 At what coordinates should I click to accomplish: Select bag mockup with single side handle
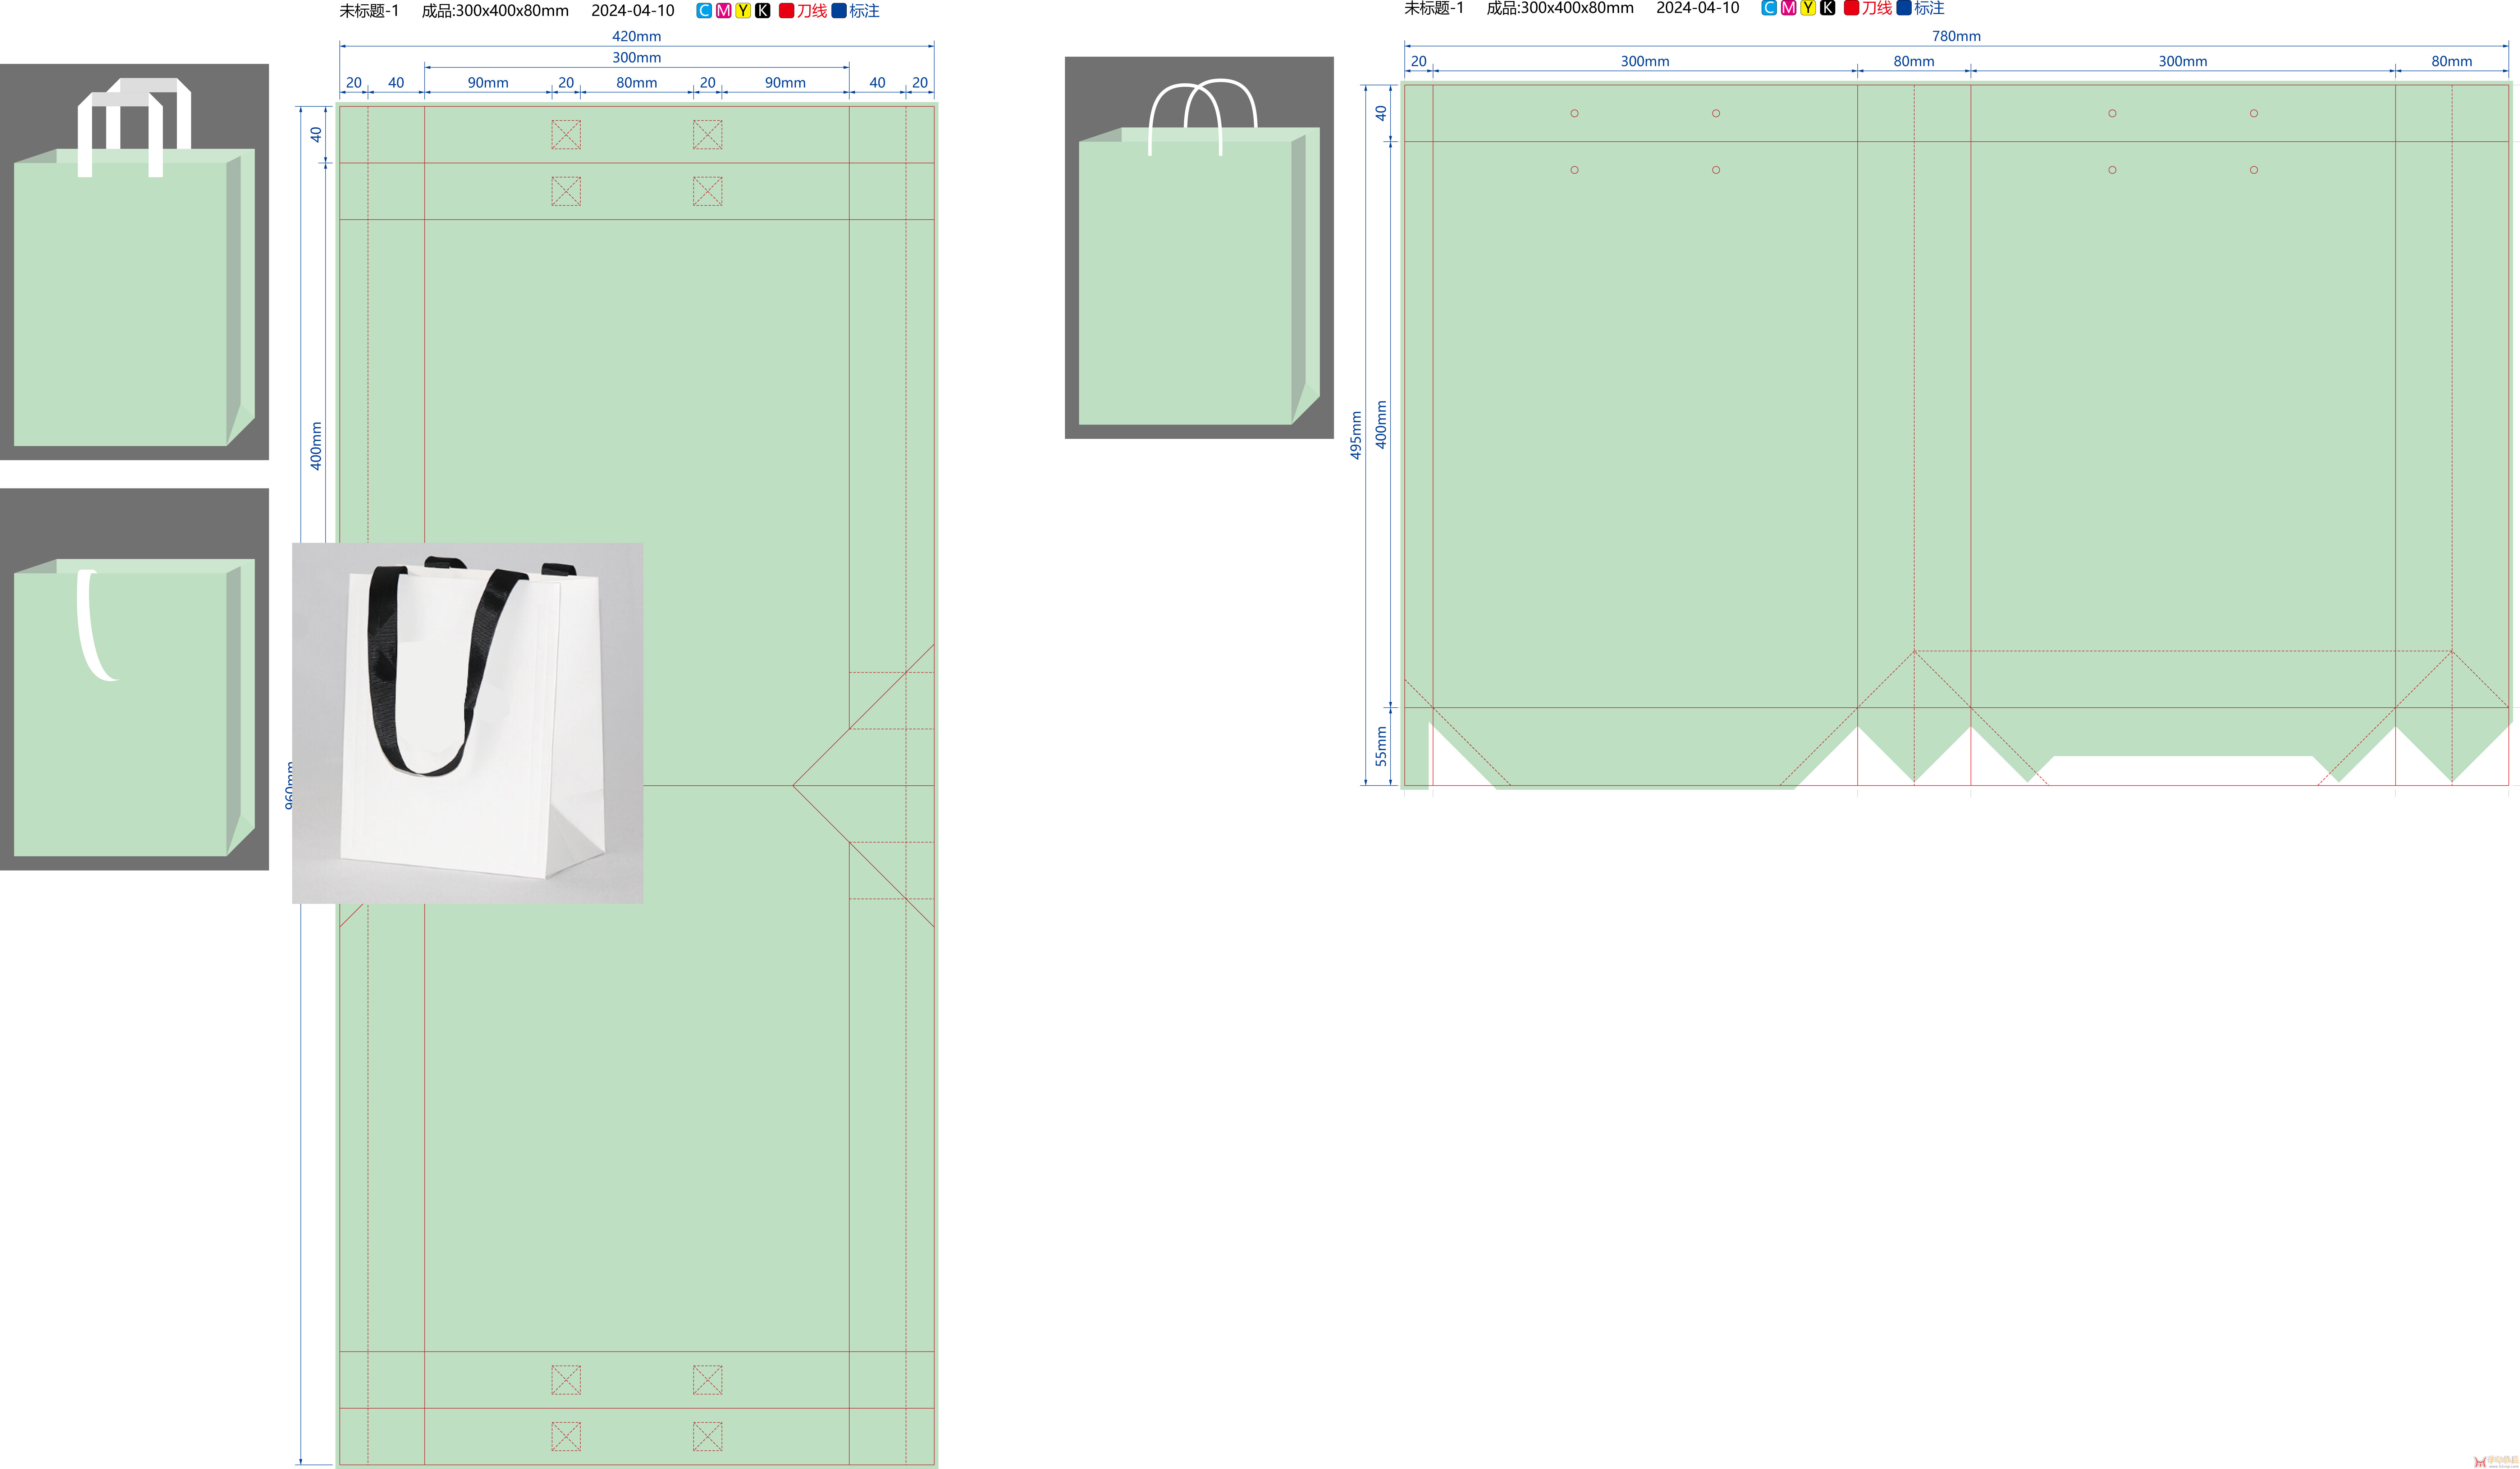click(134, 679)
